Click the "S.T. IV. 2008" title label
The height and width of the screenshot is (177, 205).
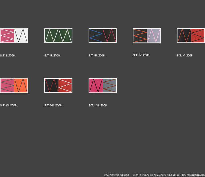(x=141, y=55)
